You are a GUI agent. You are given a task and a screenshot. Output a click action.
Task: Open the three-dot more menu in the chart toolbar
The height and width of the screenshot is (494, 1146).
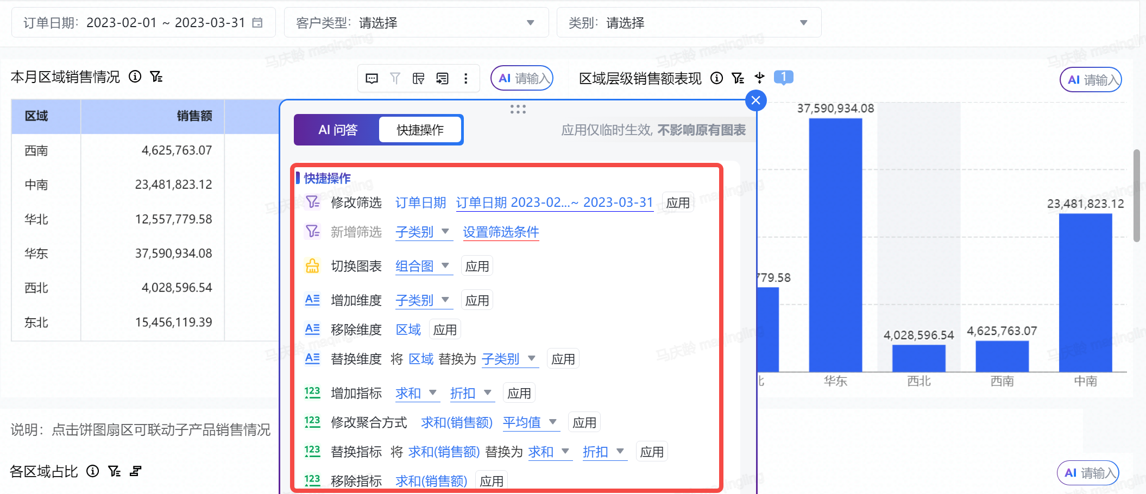pos(465,79)
